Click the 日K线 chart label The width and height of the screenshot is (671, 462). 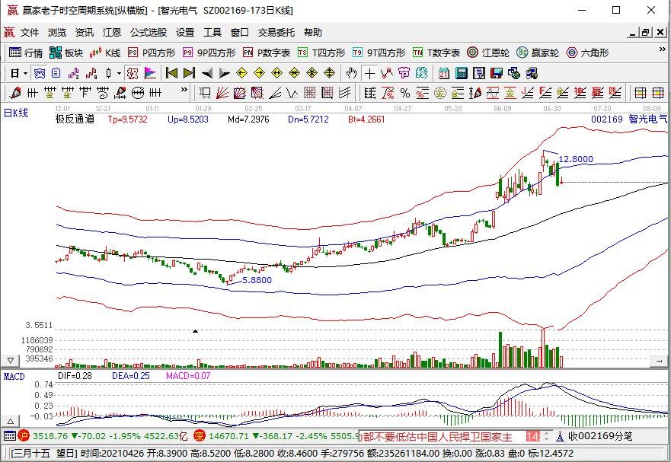16,113
